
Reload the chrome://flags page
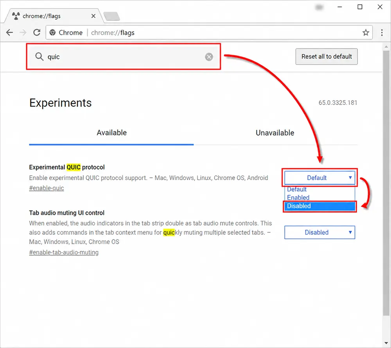click(x=37, y=32)
